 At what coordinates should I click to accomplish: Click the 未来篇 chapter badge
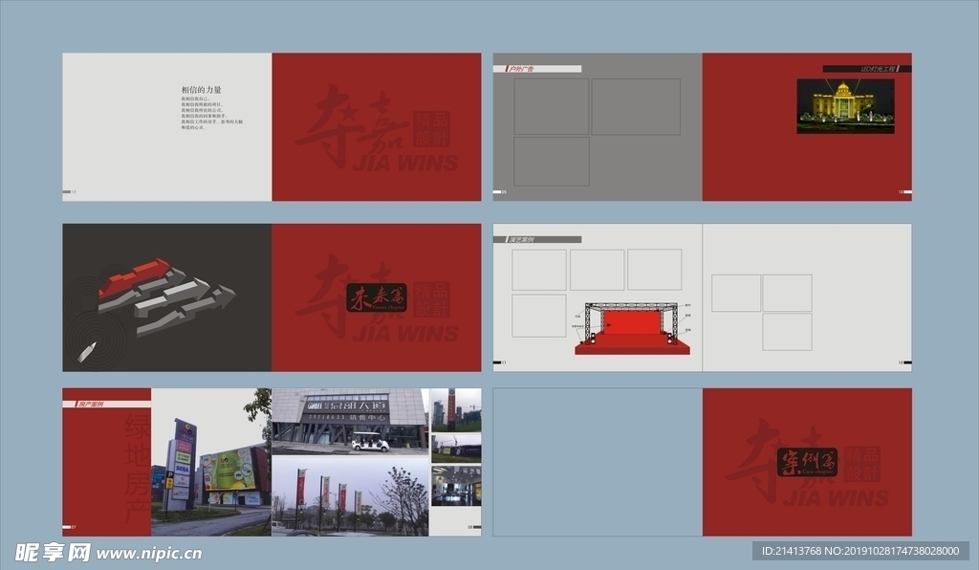point(376,297)
